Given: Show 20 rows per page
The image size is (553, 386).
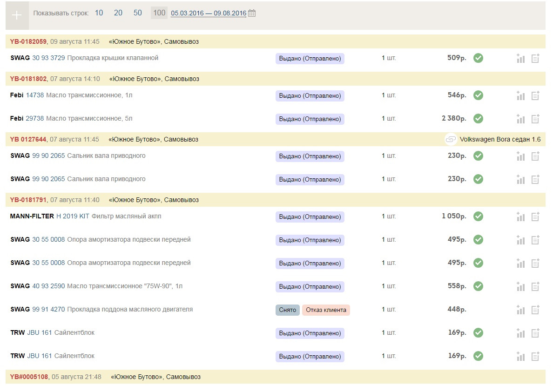Looking at the screenshot, I should (x=118, y=13).
